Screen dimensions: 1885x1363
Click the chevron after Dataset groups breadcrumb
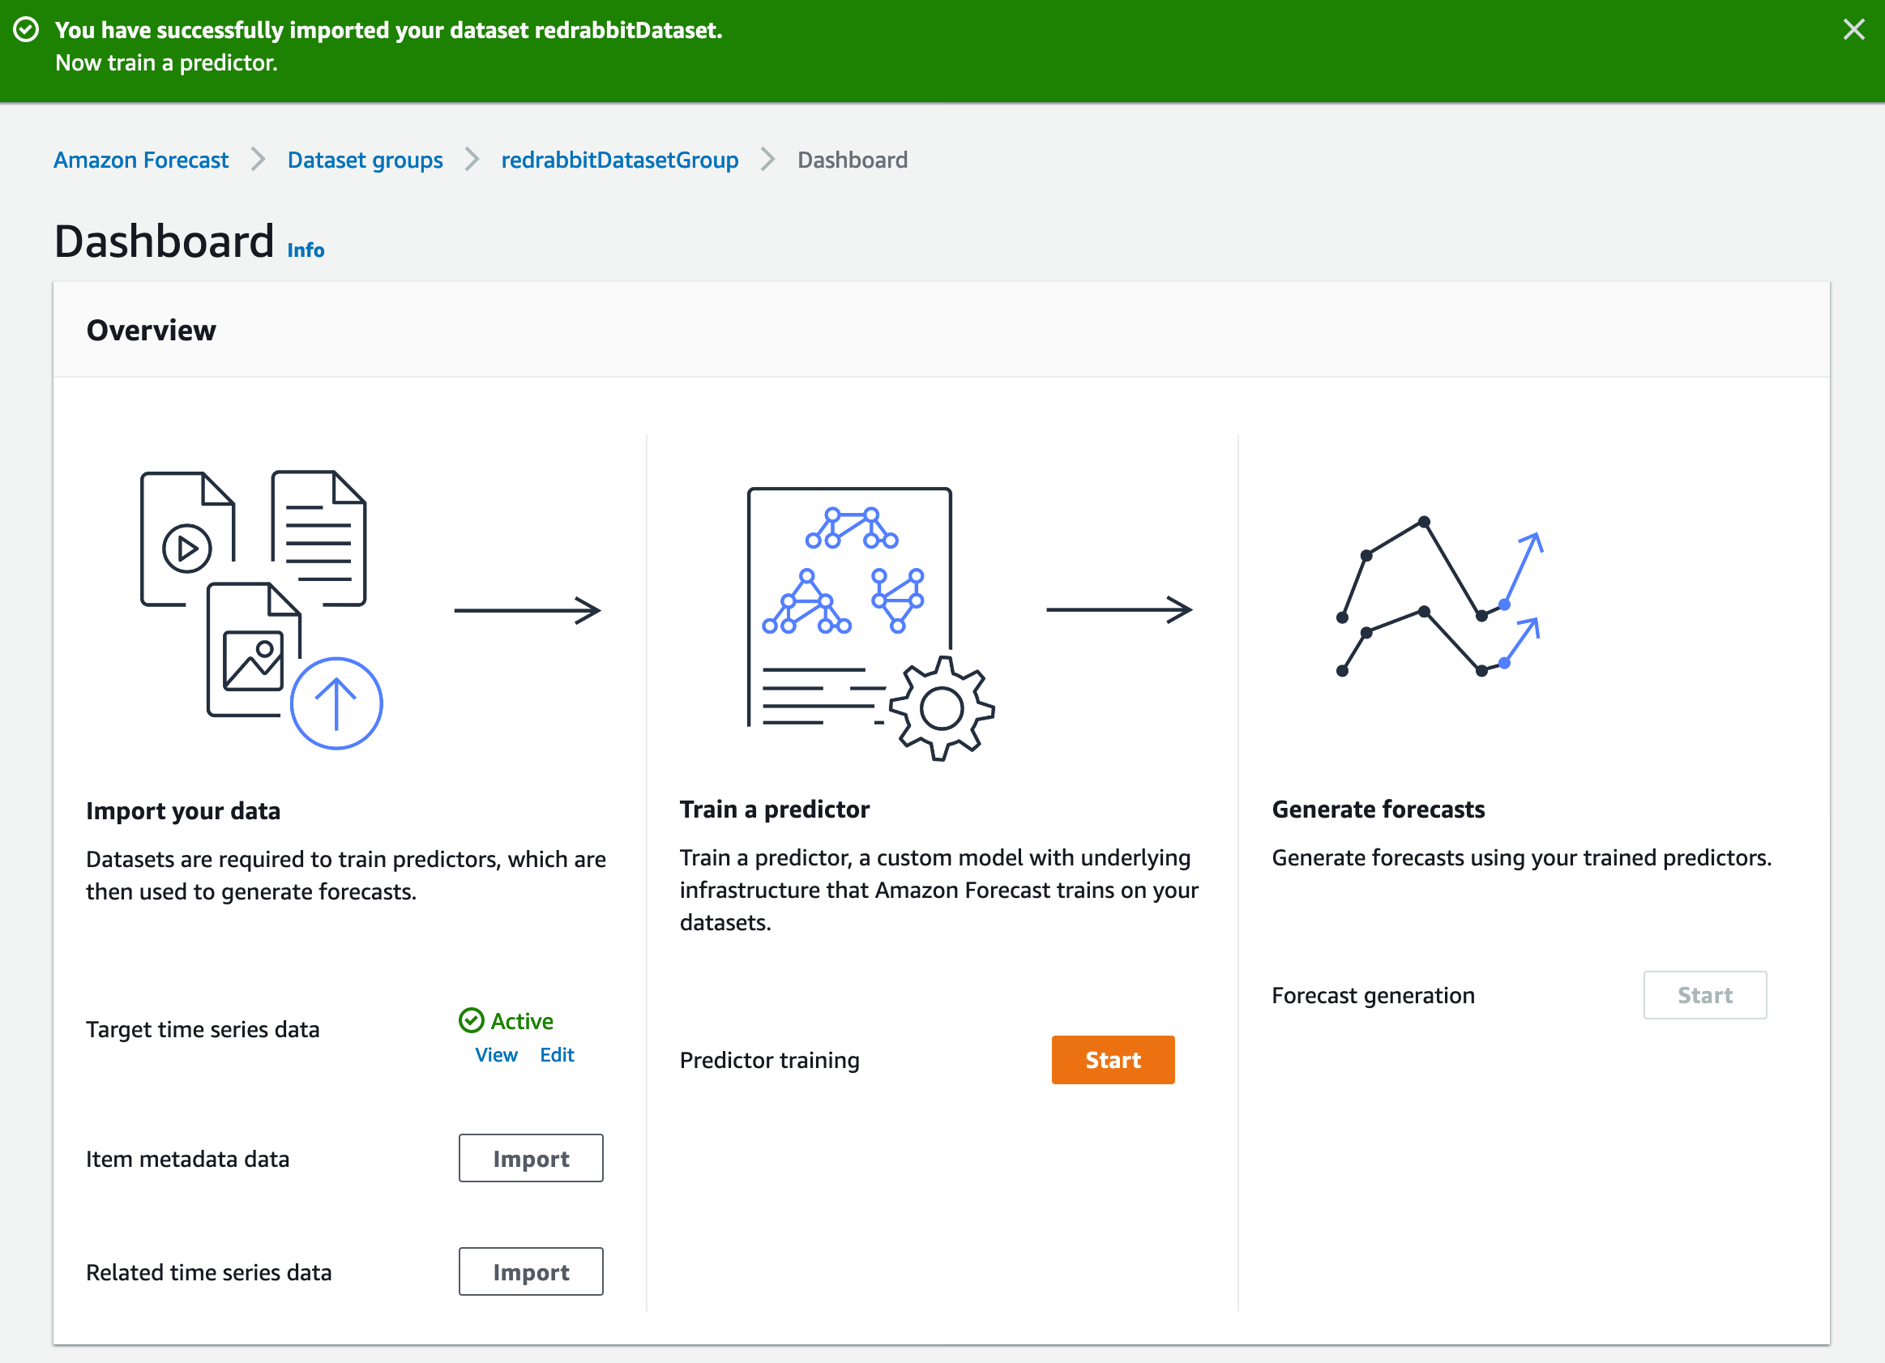(472, 159)
